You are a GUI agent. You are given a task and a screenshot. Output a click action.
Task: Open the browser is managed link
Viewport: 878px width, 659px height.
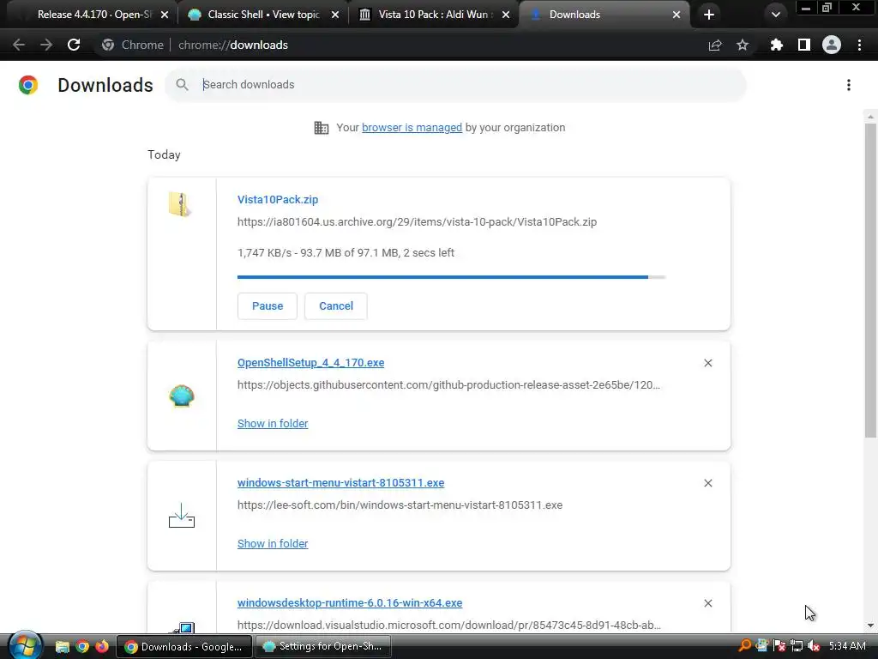tap(412, 128)
